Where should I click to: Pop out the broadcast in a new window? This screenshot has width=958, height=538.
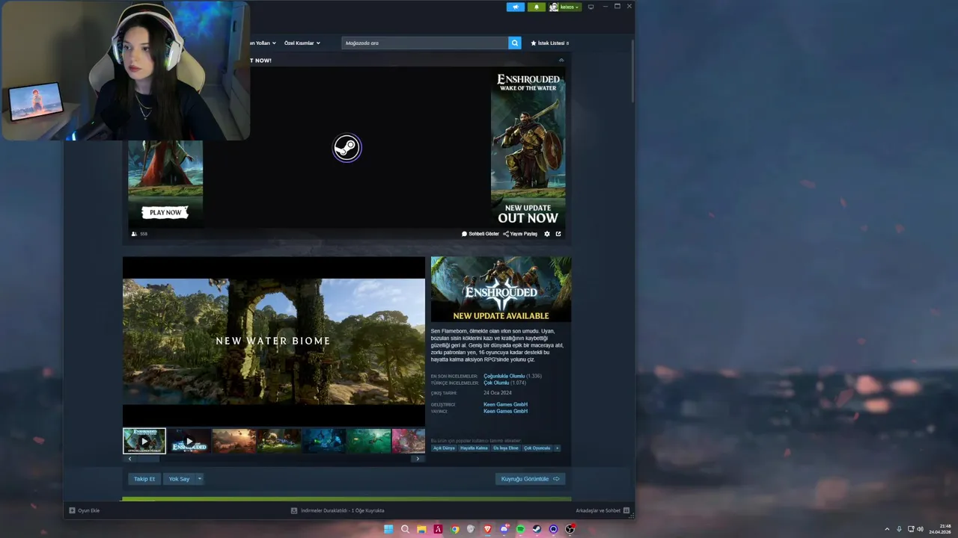tap(558, 234)
